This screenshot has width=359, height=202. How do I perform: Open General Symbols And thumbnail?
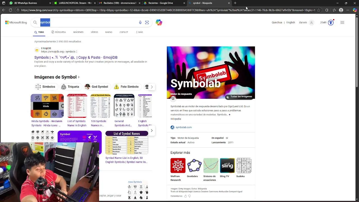124,106
